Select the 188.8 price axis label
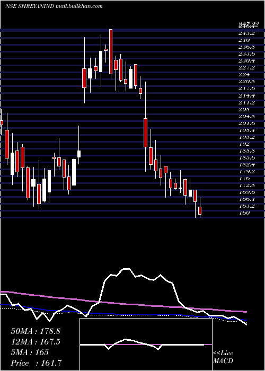 tap(246, 151)
